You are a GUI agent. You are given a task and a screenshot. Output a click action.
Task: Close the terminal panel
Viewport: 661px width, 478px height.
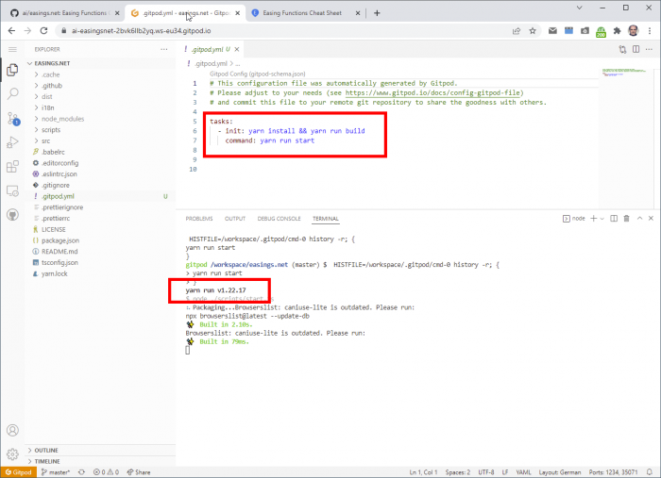651,219
